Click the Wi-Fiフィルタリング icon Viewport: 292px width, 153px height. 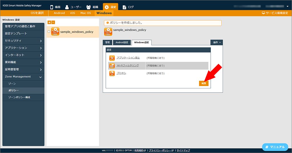[112, 66]
